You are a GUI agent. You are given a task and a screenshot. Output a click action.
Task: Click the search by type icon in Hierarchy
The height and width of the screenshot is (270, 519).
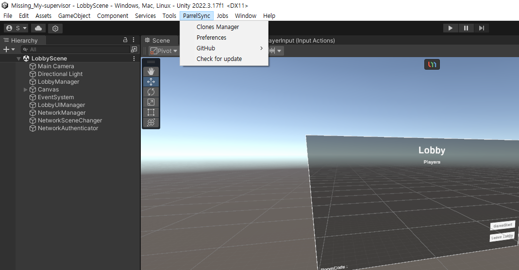tap(134, 49)
